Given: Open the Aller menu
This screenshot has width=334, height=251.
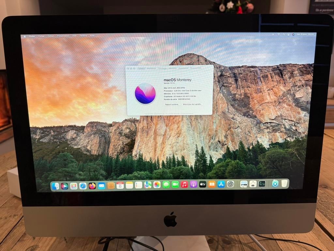Looking at the screenshot, I should pyautogui.click(x=74, y=36).
